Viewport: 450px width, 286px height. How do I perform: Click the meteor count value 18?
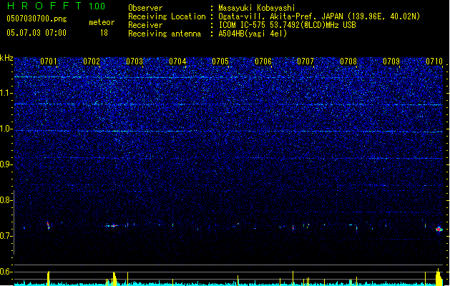tap(104, 33)
